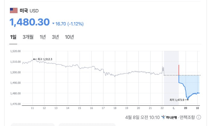Open the 3년 chart tab
Viewport: 212px width, 126px height.
(x=55, y=37)
